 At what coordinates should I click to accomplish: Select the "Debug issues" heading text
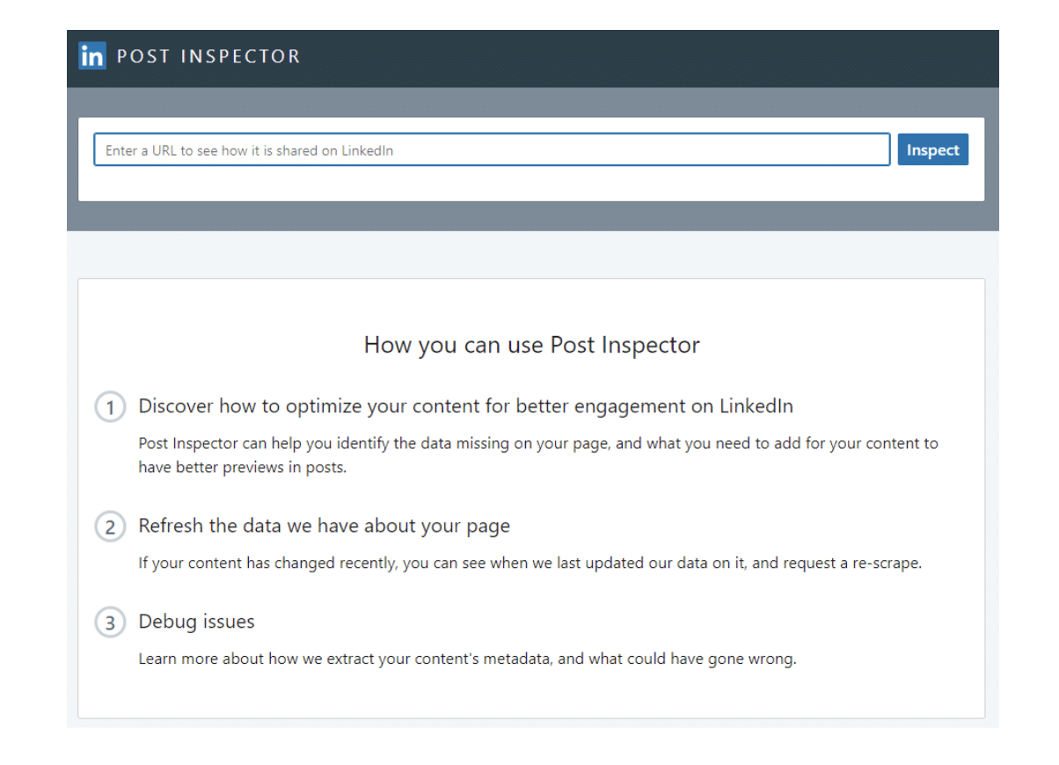[x=195, y=621]
